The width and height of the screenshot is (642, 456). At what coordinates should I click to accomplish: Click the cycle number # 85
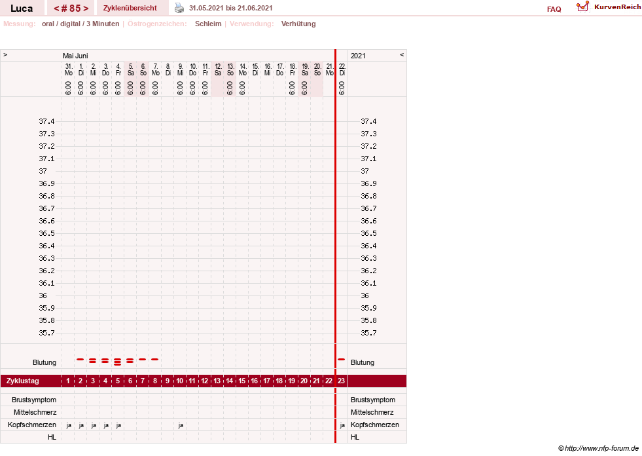click(x=71, y=9)
